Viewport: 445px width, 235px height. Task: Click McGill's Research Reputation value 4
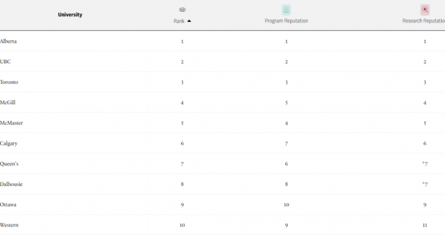point(425,103)
